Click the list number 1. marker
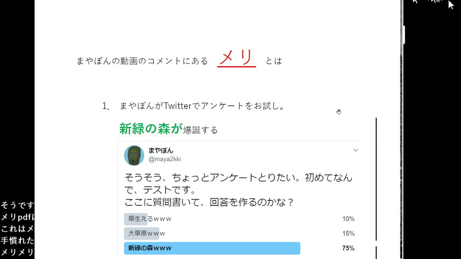The width and height of the screenshot is (461, 259). pos(106,106)
